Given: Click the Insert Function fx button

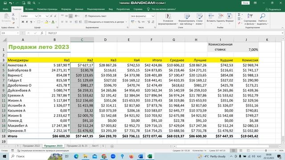Looking at the screenshot, I should 42,33.
